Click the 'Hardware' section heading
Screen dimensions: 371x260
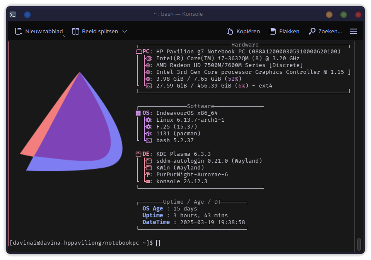point(245,45)
